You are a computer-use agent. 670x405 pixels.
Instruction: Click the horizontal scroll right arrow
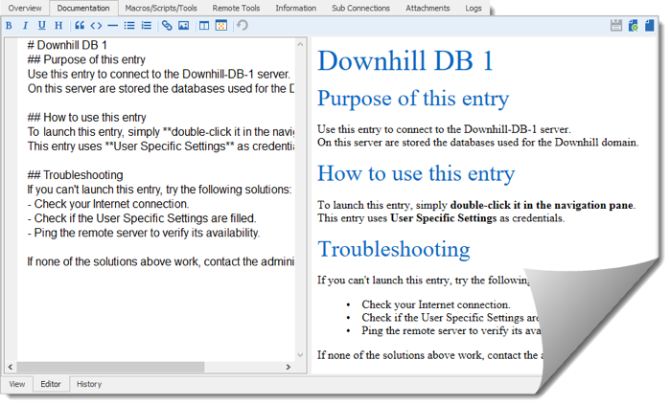tap(289, 367)
